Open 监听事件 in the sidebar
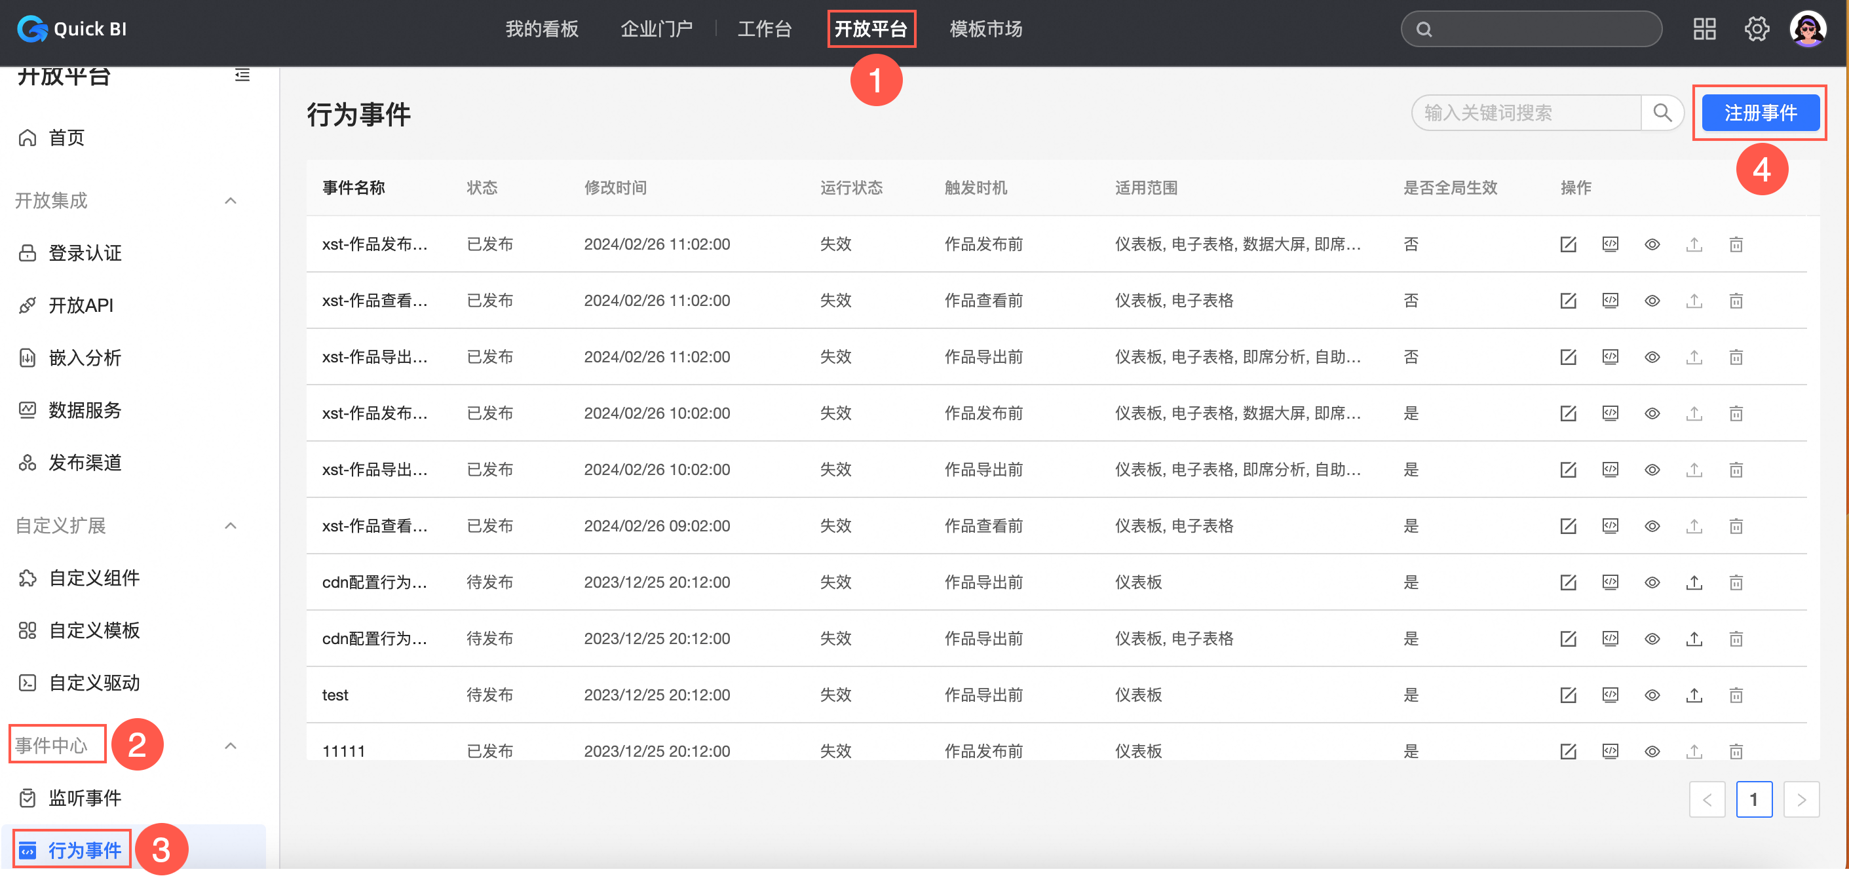1849x878 pixels. (x=85, y=797)
